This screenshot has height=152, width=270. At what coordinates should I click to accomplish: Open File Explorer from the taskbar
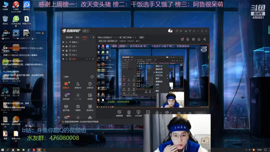tap(18, 150)
